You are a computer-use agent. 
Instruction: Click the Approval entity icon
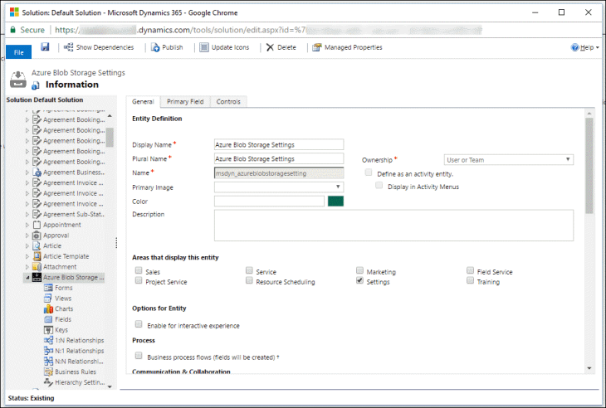click(x=37, y=236)
